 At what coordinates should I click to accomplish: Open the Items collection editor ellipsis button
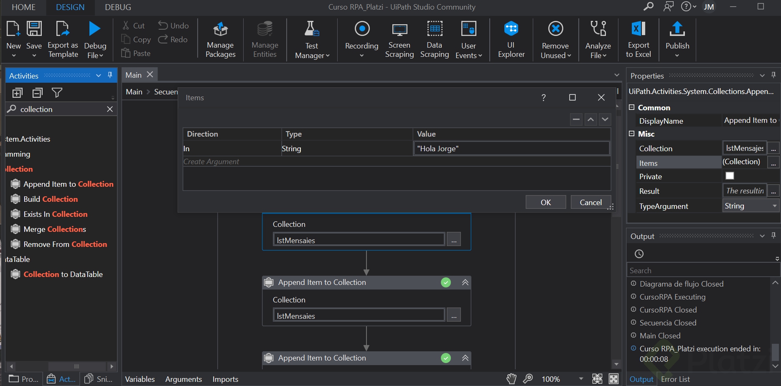coord(773,163)
